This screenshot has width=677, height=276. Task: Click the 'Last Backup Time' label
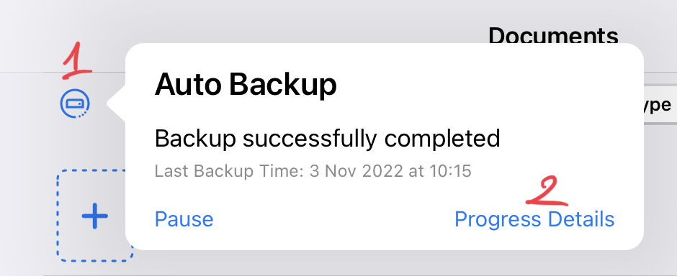click(x=230, y=171)
